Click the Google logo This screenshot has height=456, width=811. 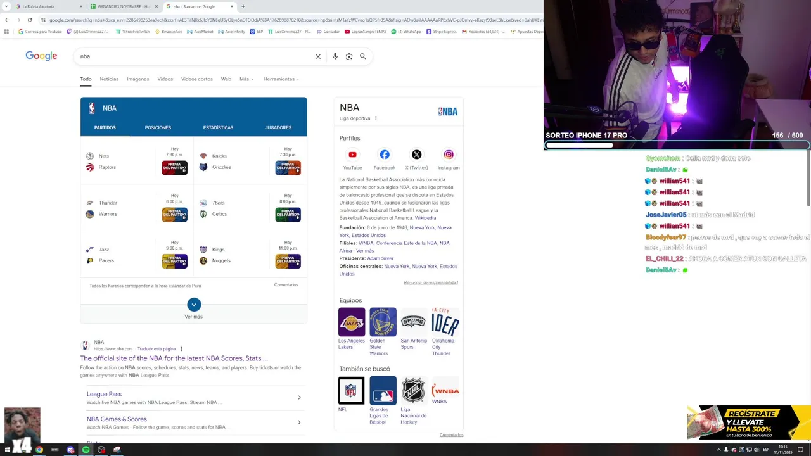(x=41, y=56)
